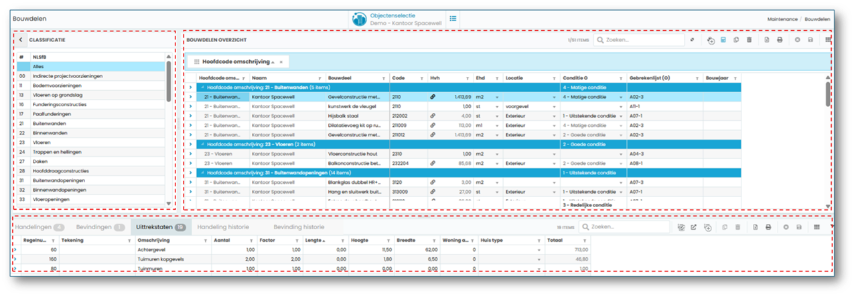Click the export file icon in bottom toolbar

(x=756, y=227)
